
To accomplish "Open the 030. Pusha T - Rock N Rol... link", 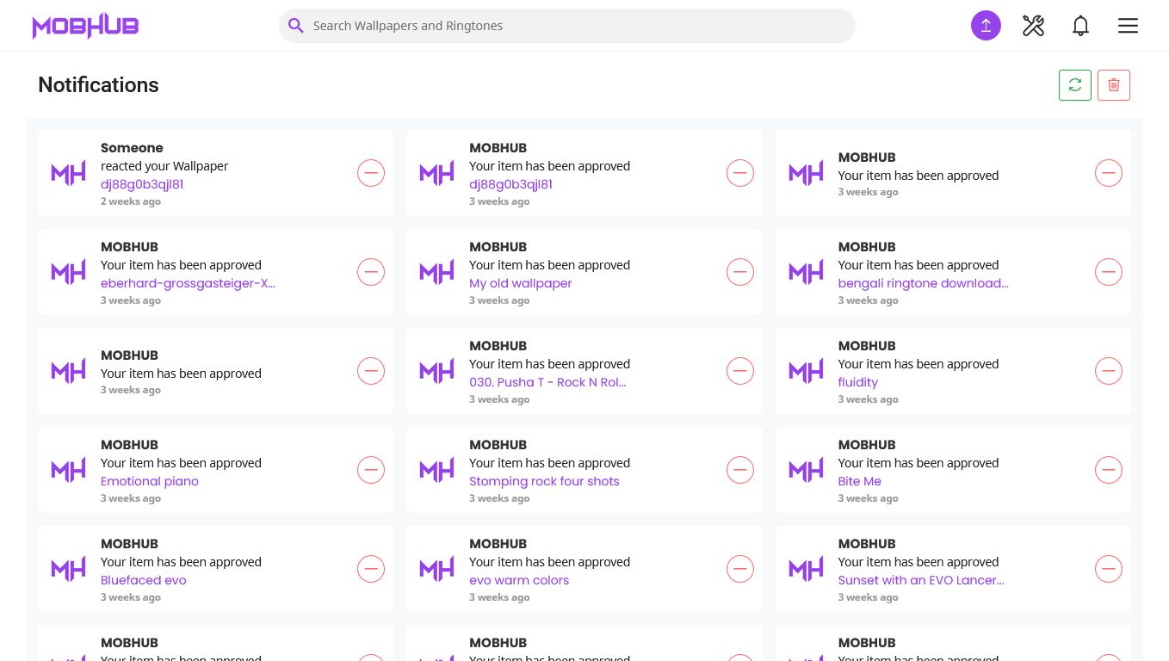I will tap(547, 382).
